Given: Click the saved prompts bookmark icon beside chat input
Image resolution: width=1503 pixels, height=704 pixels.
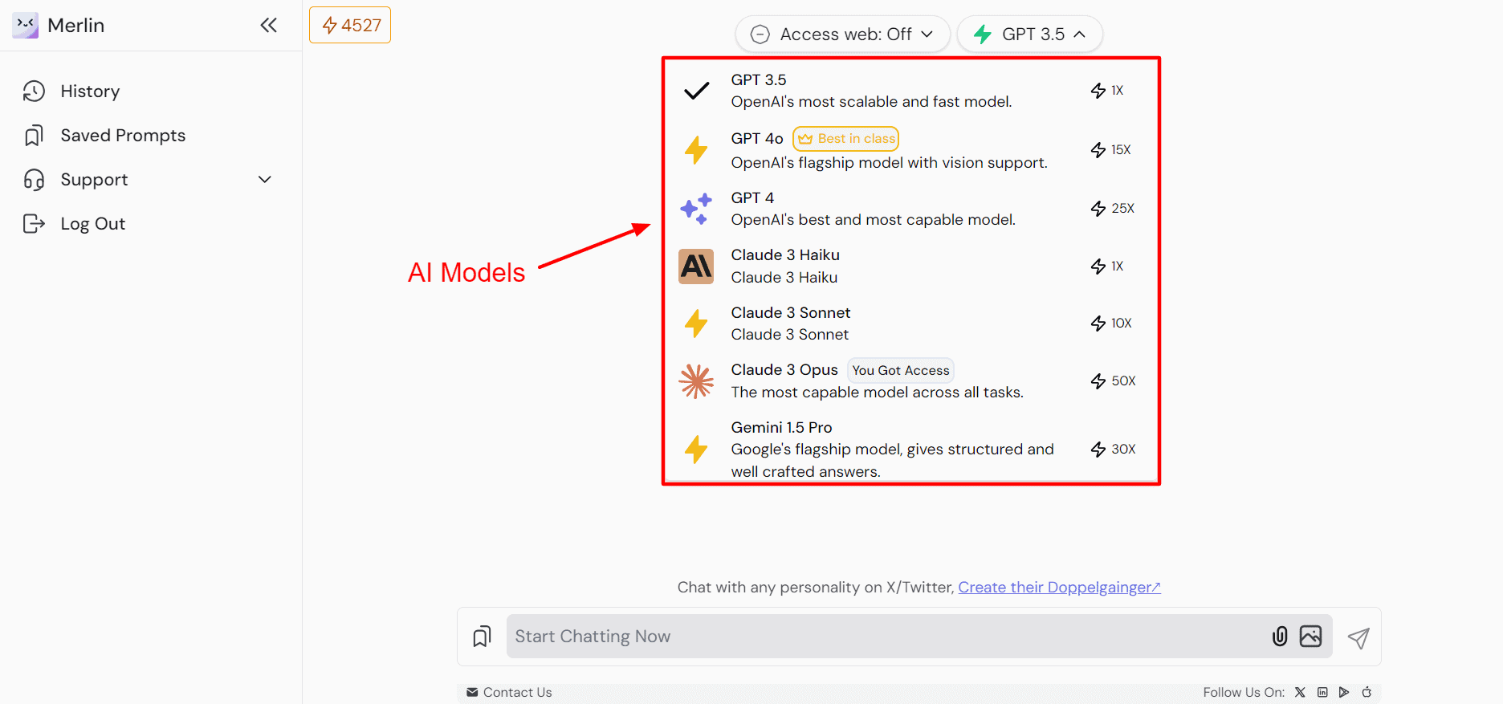Looking at the screenshot, I should point(482,637).
